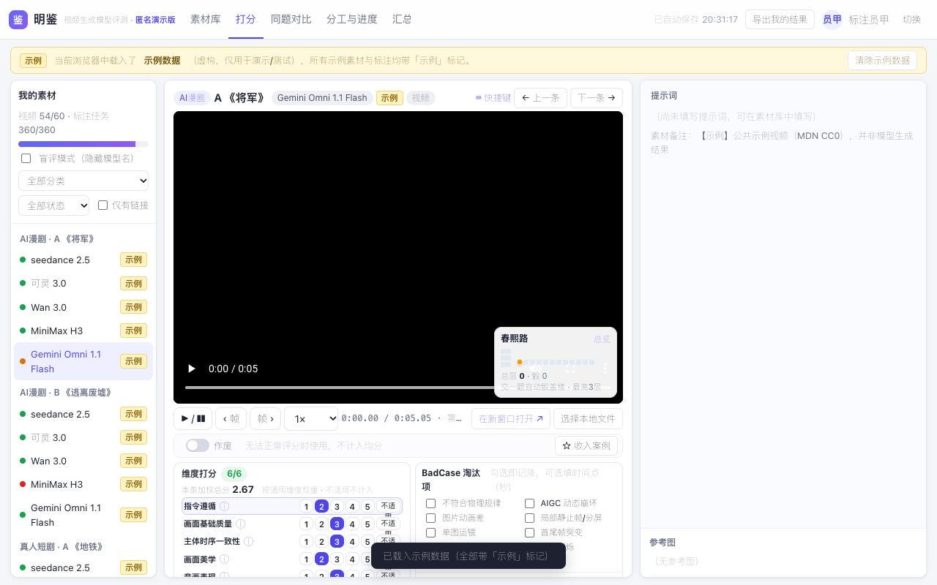
Task: Click the orange dot in 春熙路 widget
Action: [520, 362]
